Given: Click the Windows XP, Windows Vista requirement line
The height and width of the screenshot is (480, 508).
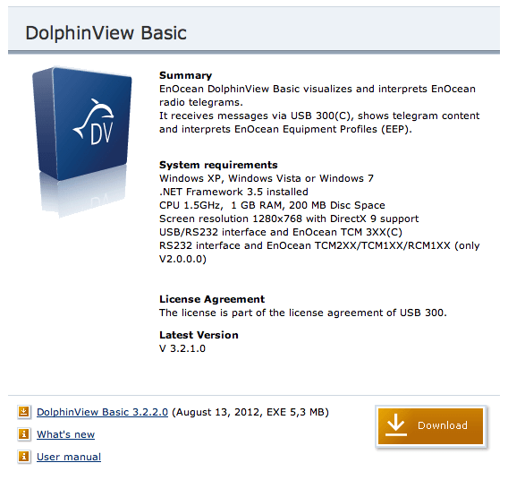Looking at the screenshot, I should [x=267, y=178].
